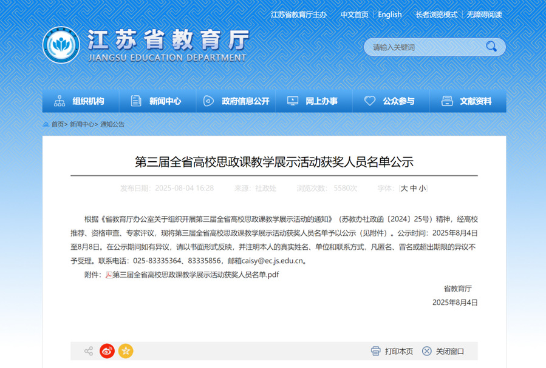The width and height of the screenshot is (546, 368).
Task: Click the close-window X circle icon
Action: pos(427,351)
